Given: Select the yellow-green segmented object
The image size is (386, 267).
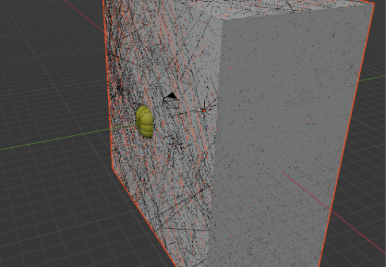Looking at the screenshot, I should pyautogui.click(x=145, y=122).
